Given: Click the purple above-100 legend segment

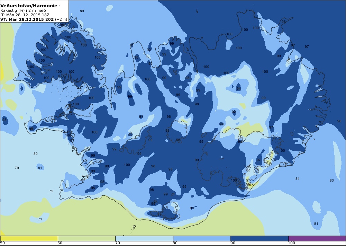Looking at the screenshot, I should coord(317,238).
